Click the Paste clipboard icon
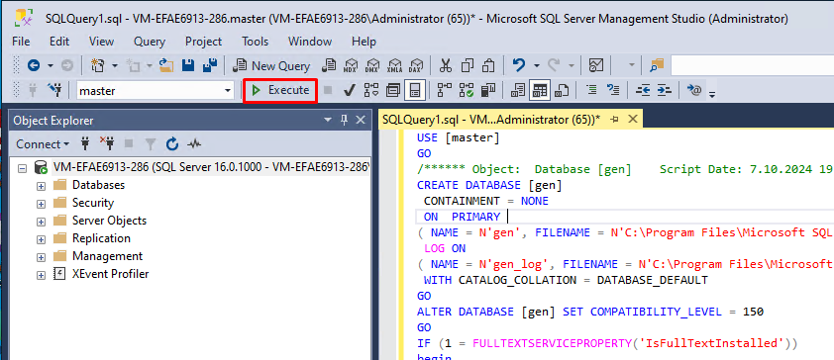The image size is (834, 360). [x=488, y=66]
